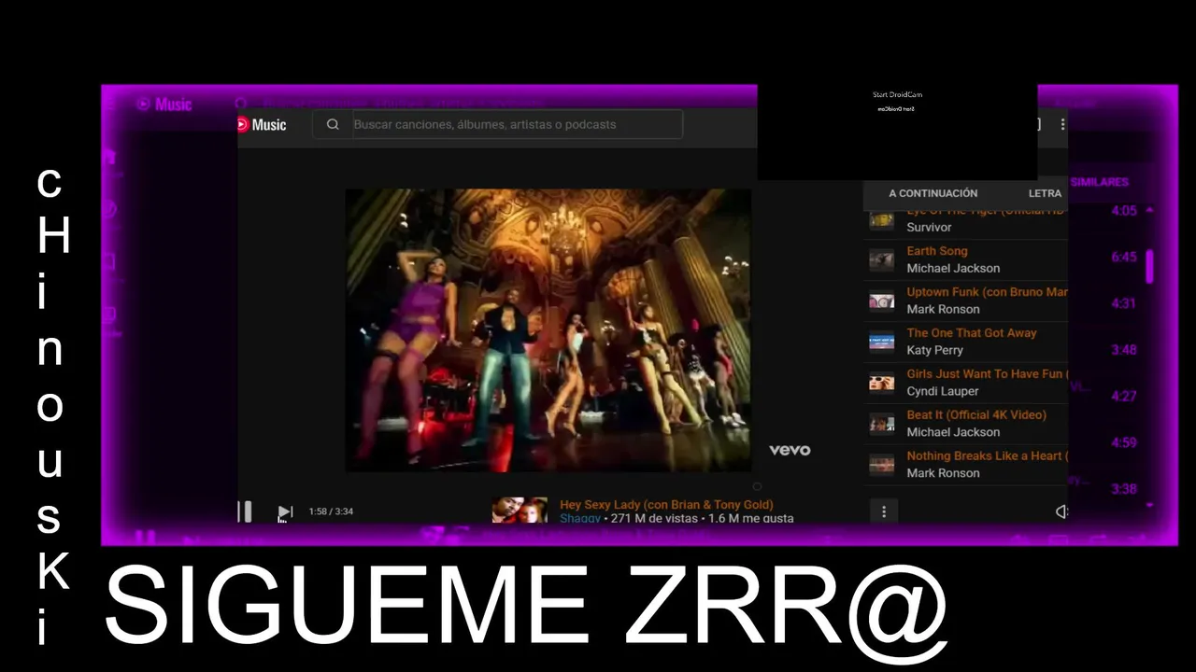The width and height of the screenshot is (1196, 672).
Task: Open the Shaggy artist link
Action: tap(580, 518)
